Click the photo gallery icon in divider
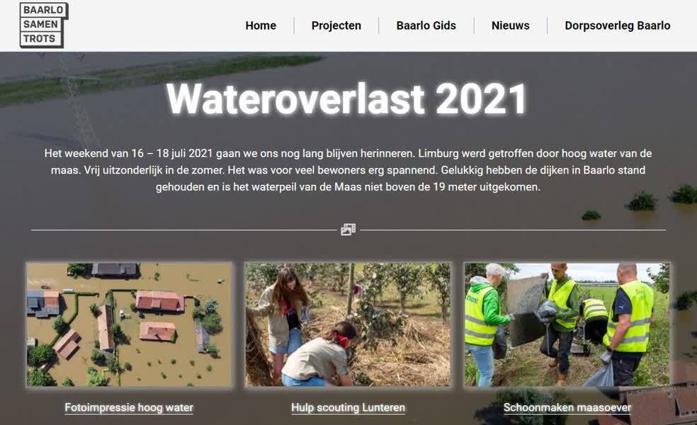This screenshot has width=697, height=425. coord(348,229)
